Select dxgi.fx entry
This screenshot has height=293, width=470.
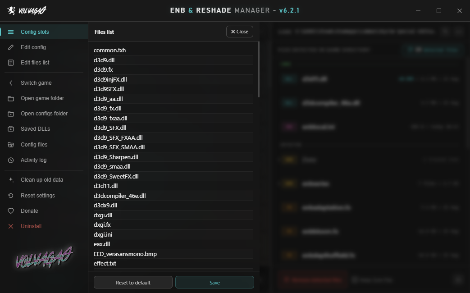173,224
